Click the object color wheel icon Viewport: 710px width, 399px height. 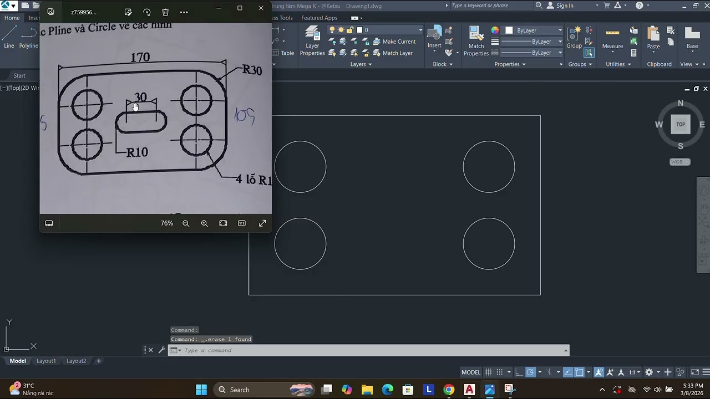[x=495, y=30]
